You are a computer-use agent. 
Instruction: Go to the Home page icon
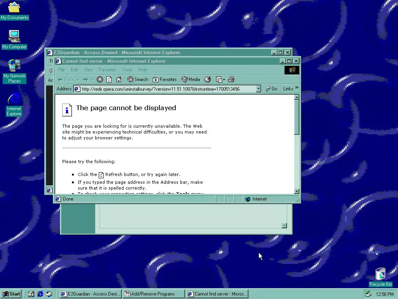click(118, 79)
